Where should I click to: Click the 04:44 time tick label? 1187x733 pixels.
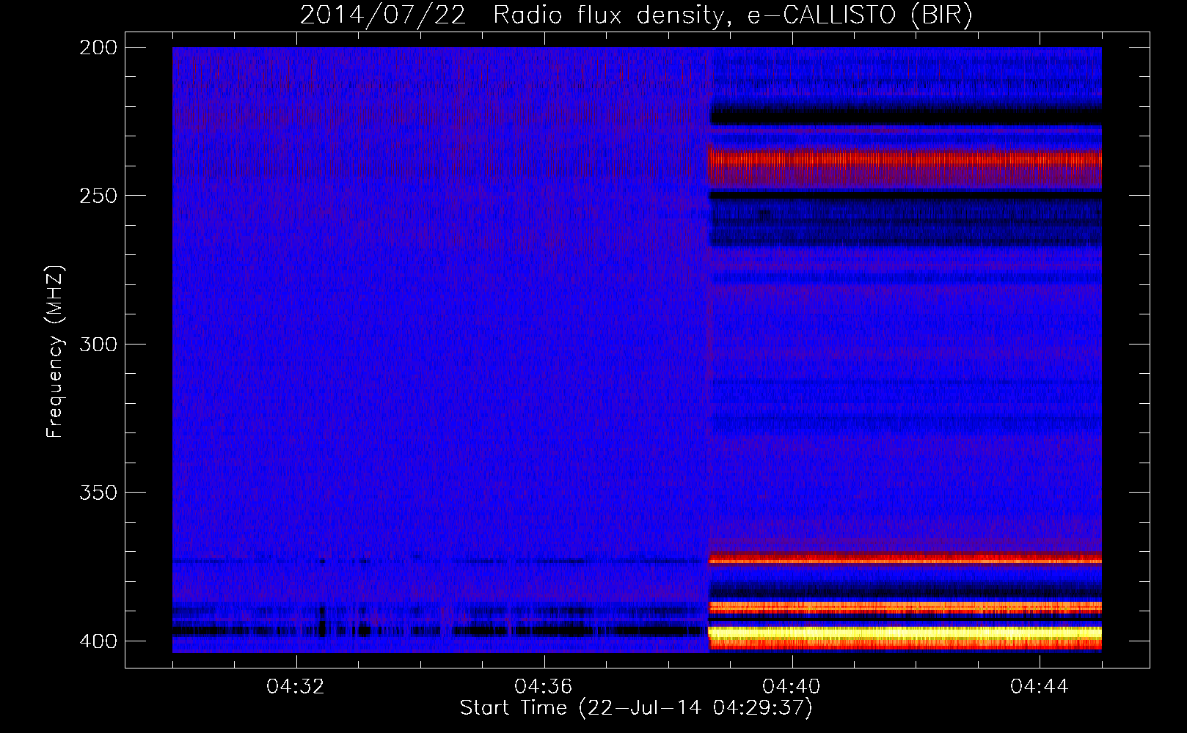1040,687
